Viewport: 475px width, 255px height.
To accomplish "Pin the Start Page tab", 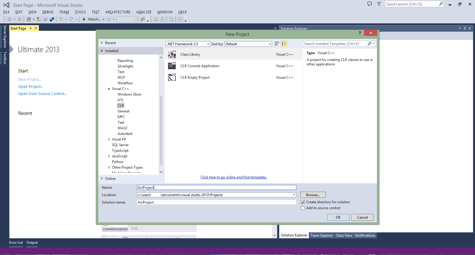I will point(30,28).
